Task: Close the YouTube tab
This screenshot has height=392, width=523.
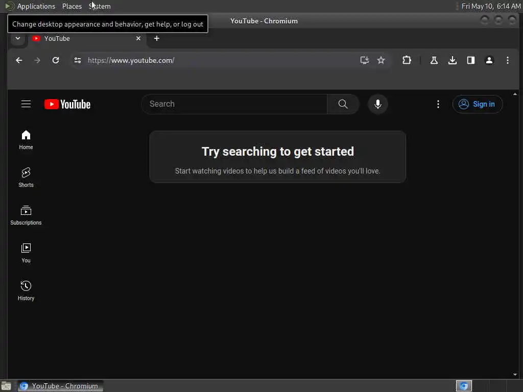Action: click(x=138, y=38)
